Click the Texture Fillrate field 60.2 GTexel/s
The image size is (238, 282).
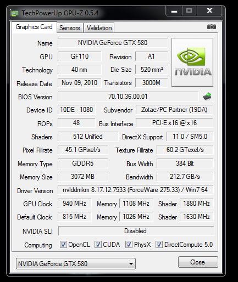click(x=185, y=150)
